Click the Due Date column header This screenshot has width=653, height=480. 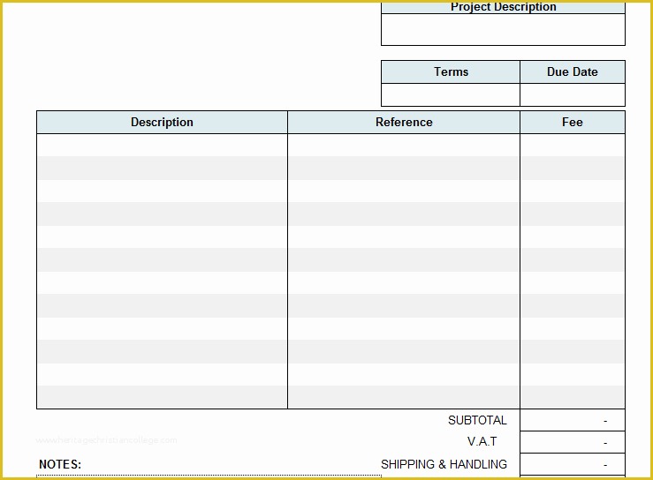pyautogui.click(x=573, y=72)
